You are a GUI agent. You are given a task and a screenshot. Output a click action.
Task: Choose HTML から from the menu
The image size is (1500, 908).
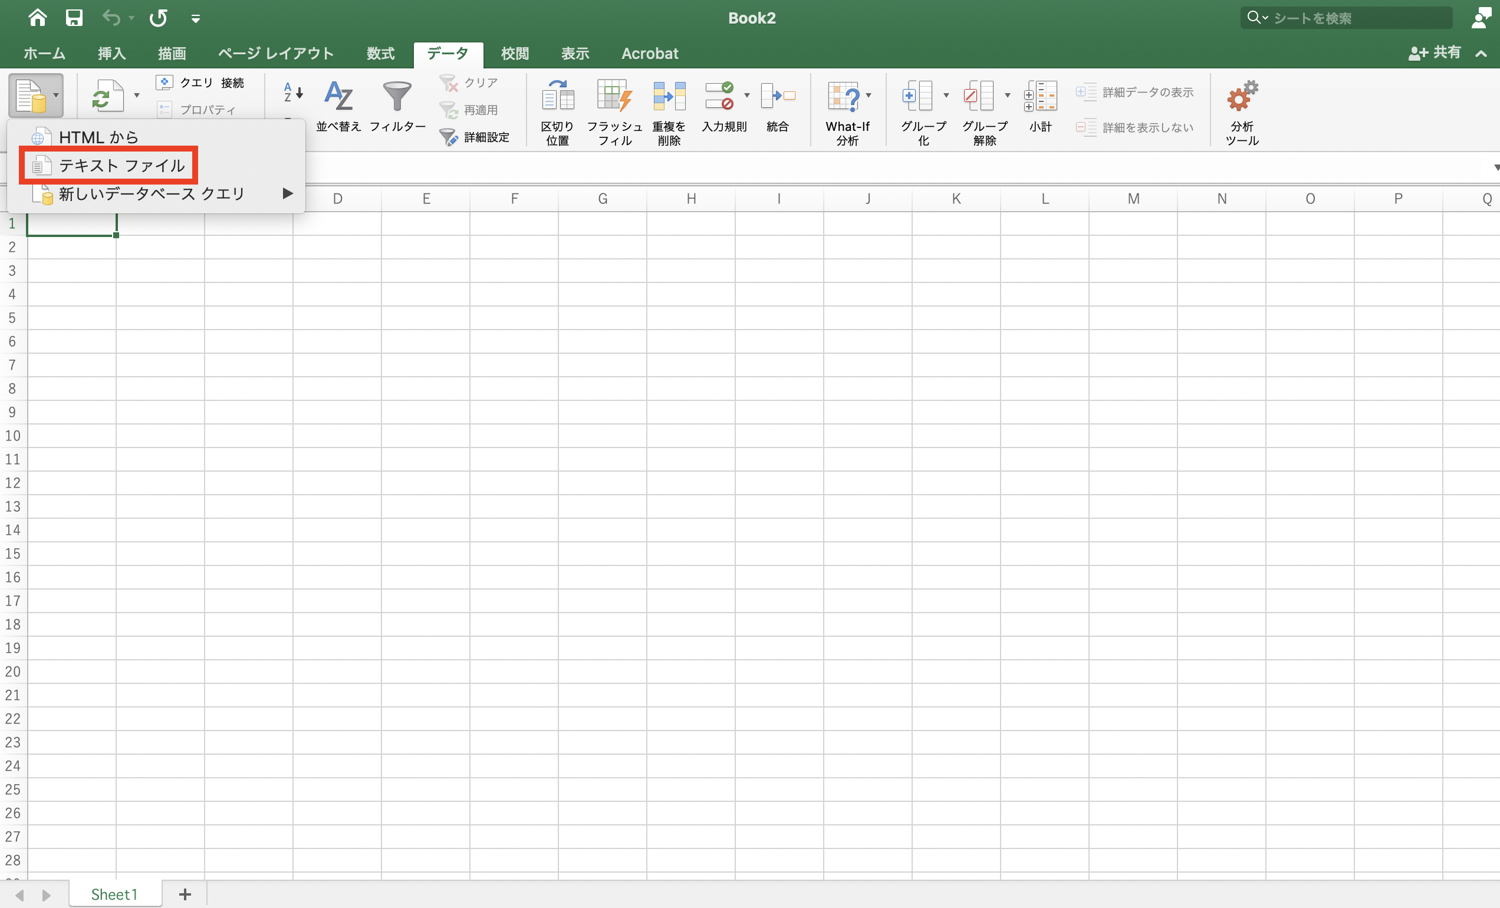156,137
